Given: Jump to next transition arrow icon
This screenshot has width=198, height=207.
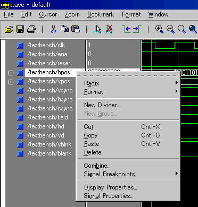Looking at the screenshot, I should [x=137, y=29].
